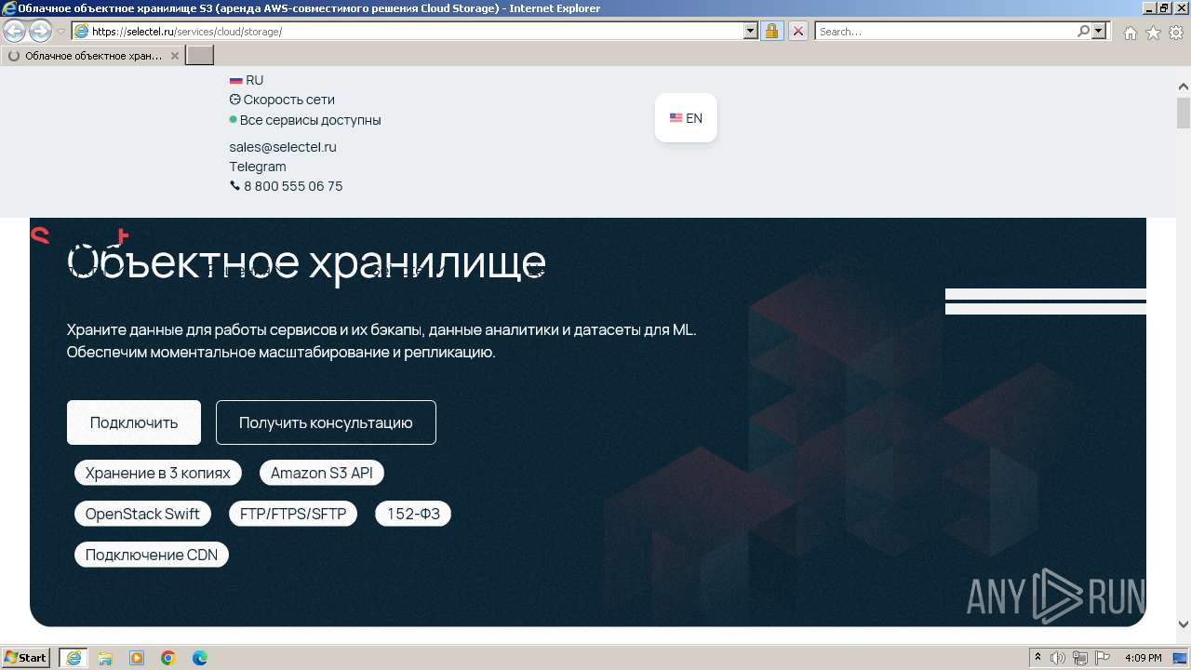Viewport: 1191px width, 670px height.
Task: Click phone number 8 800 555 06 75
Action: (x=287, y=186)
